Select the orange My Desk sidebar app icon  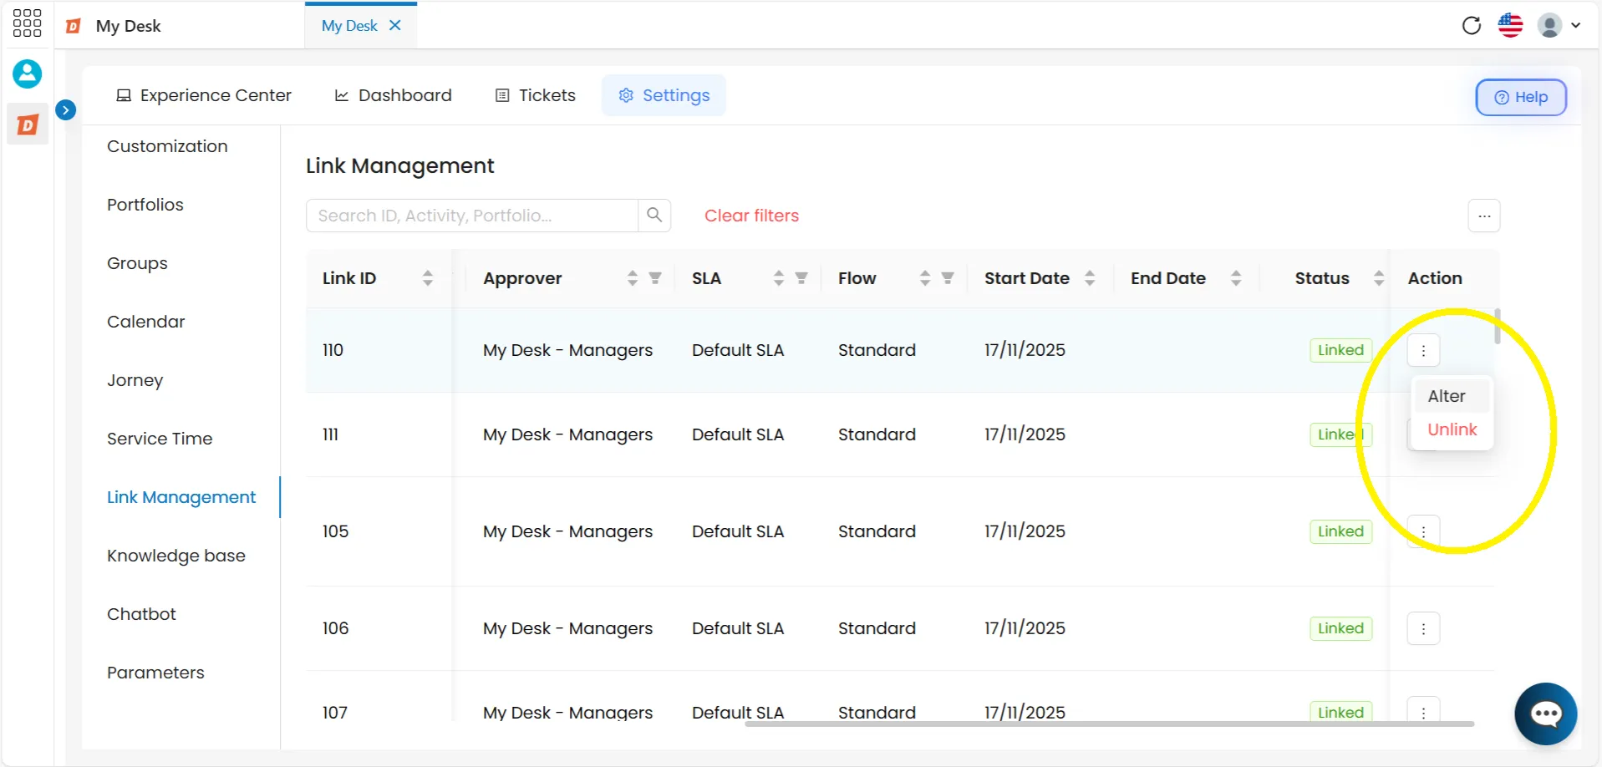(x=28, y=124)
